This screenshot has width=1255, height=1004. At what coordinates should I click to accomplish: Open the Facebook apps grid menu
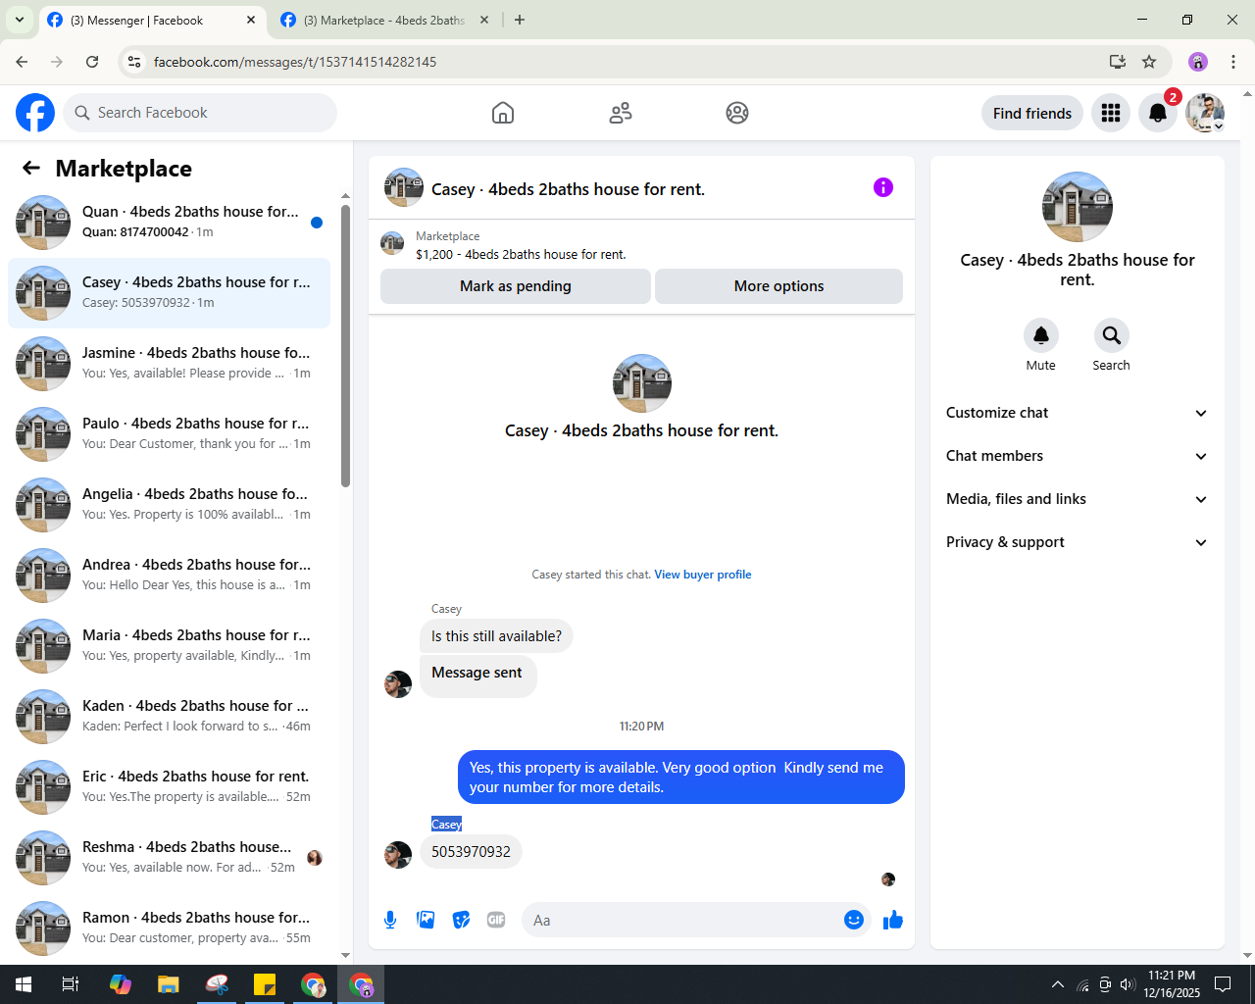1111,113
